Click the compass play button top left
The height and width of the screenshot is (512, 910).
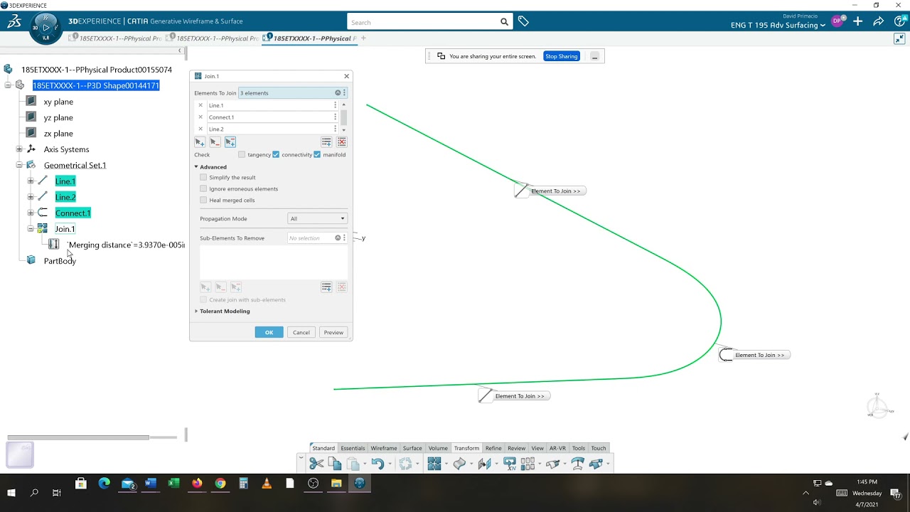pos(45,28)
